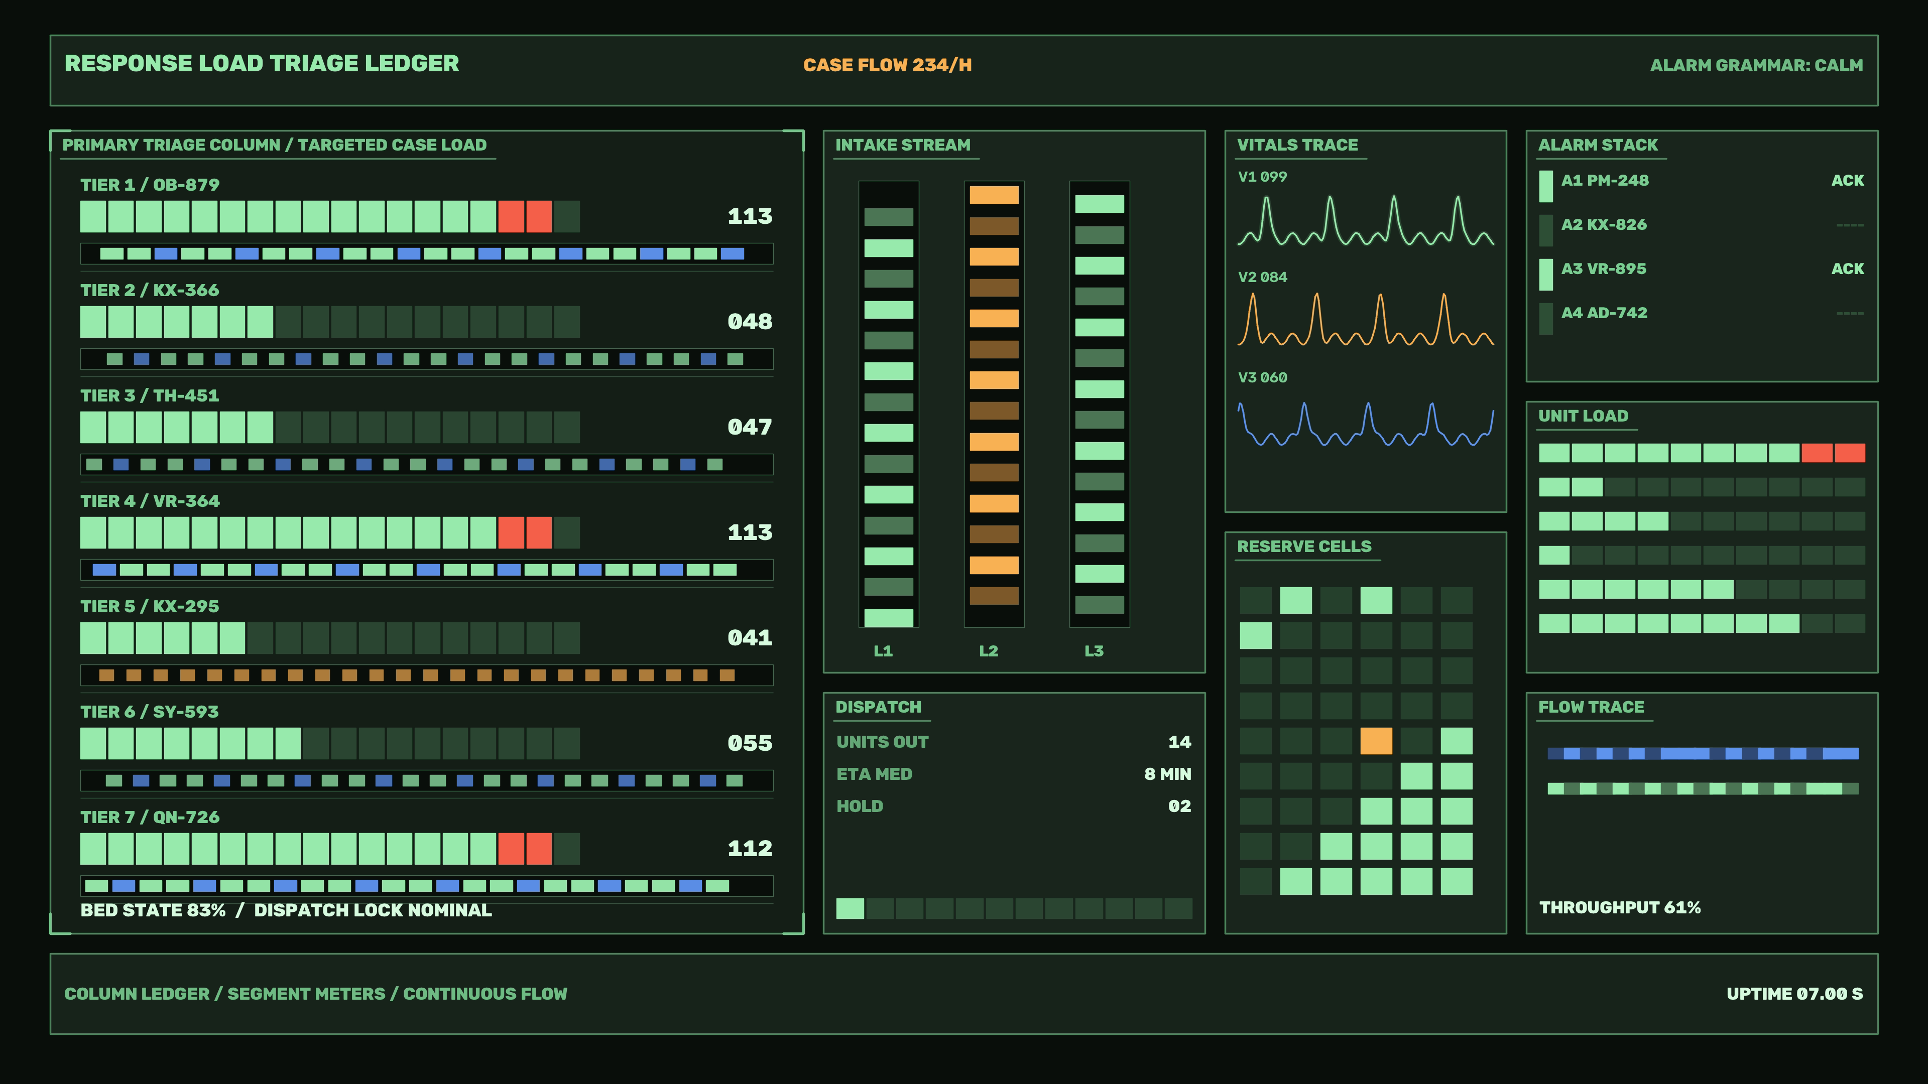Toggle ACK on alarm A1 PM-248
Viewport: 1928px width, 1084px height.
1847,180
